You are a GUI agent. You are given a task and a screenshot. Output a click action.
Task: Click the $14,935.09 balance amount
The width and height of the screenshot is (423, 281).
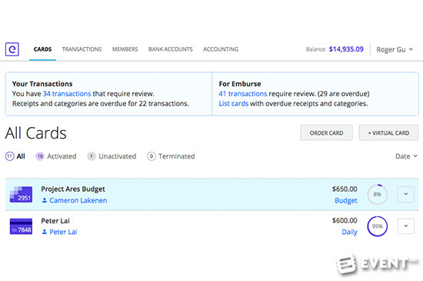click(346, 49)
